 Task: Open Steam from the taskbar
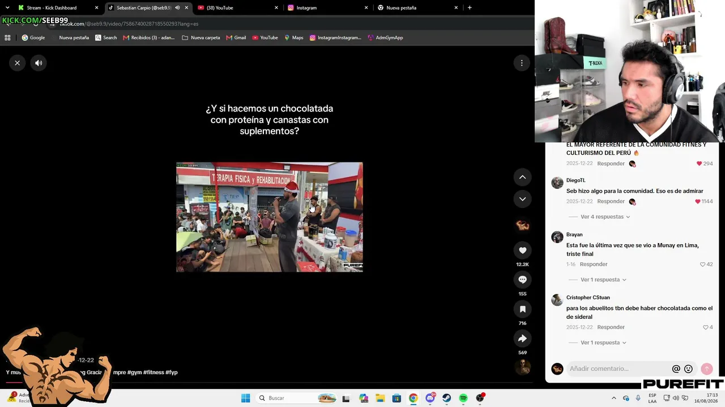[447, 398]
